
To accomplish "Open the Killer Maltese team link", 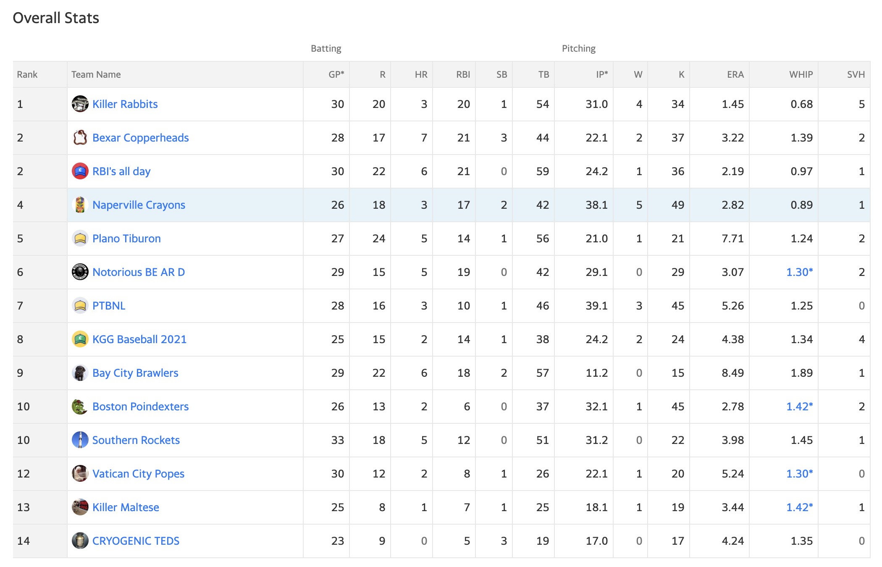I will click(126, 507).
